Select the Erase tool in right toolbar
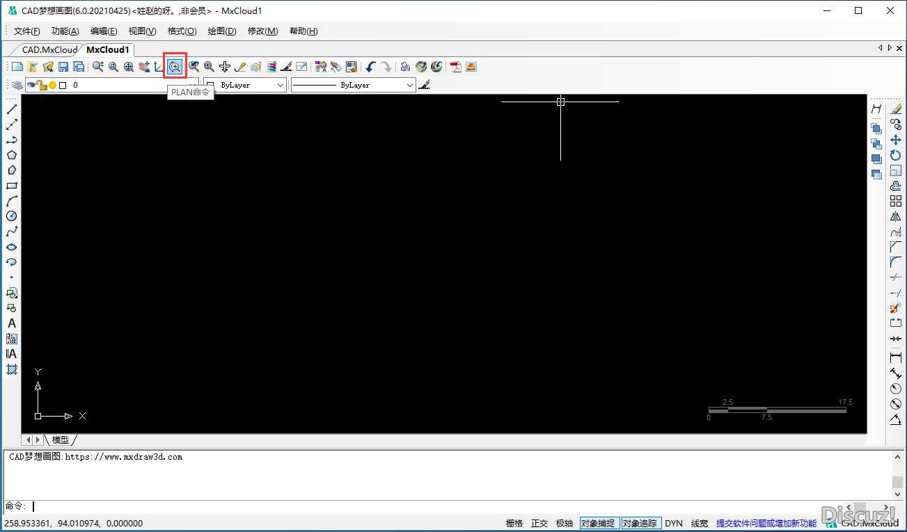Image resolution: width=907 pixels, height=532 pixels. [x=896, y=109]
